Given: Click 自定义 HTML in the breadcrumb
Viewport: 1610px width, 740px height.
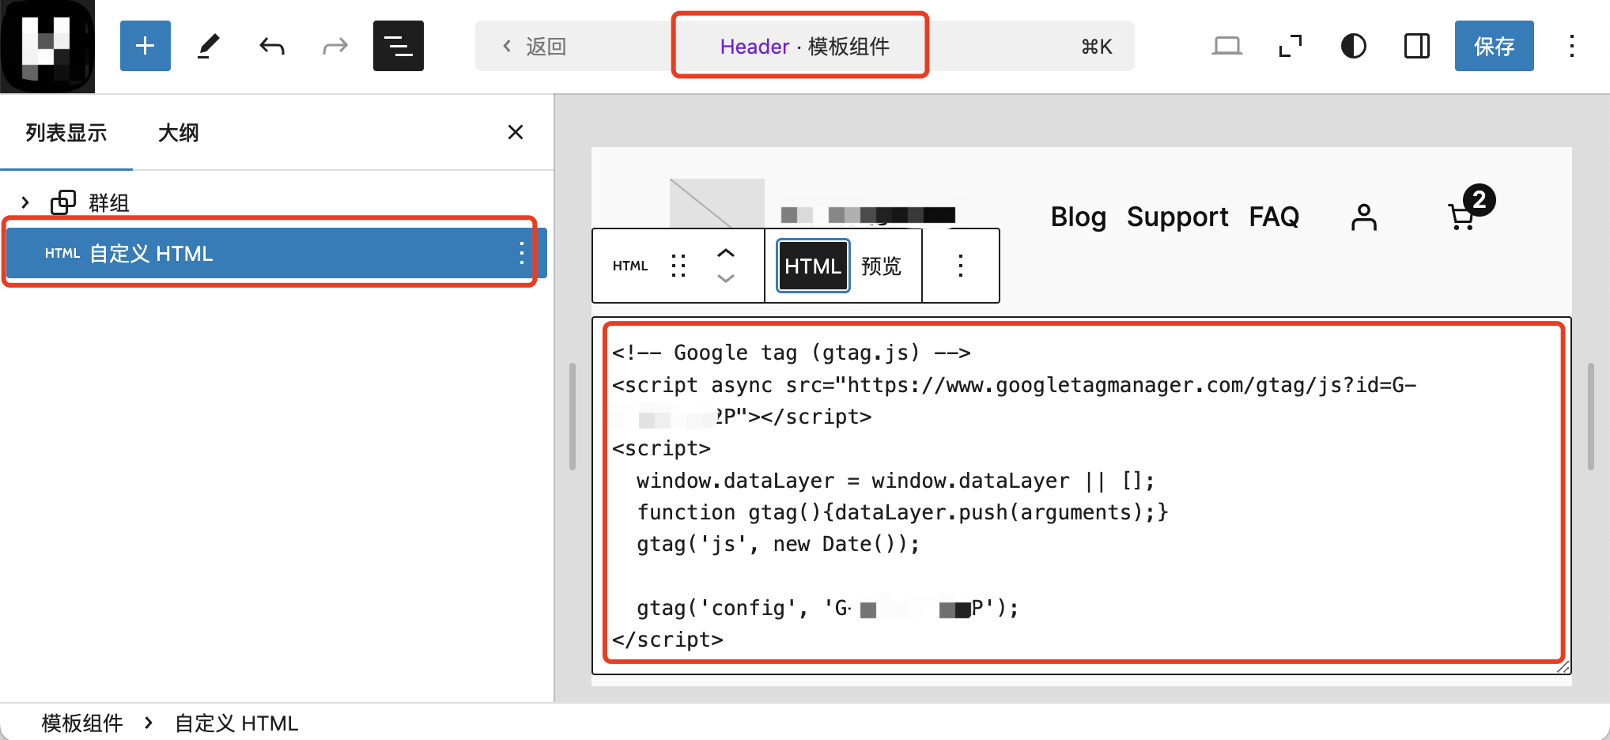Looking at the screenshot, I should pyautogui.click(x=236, y=723).
